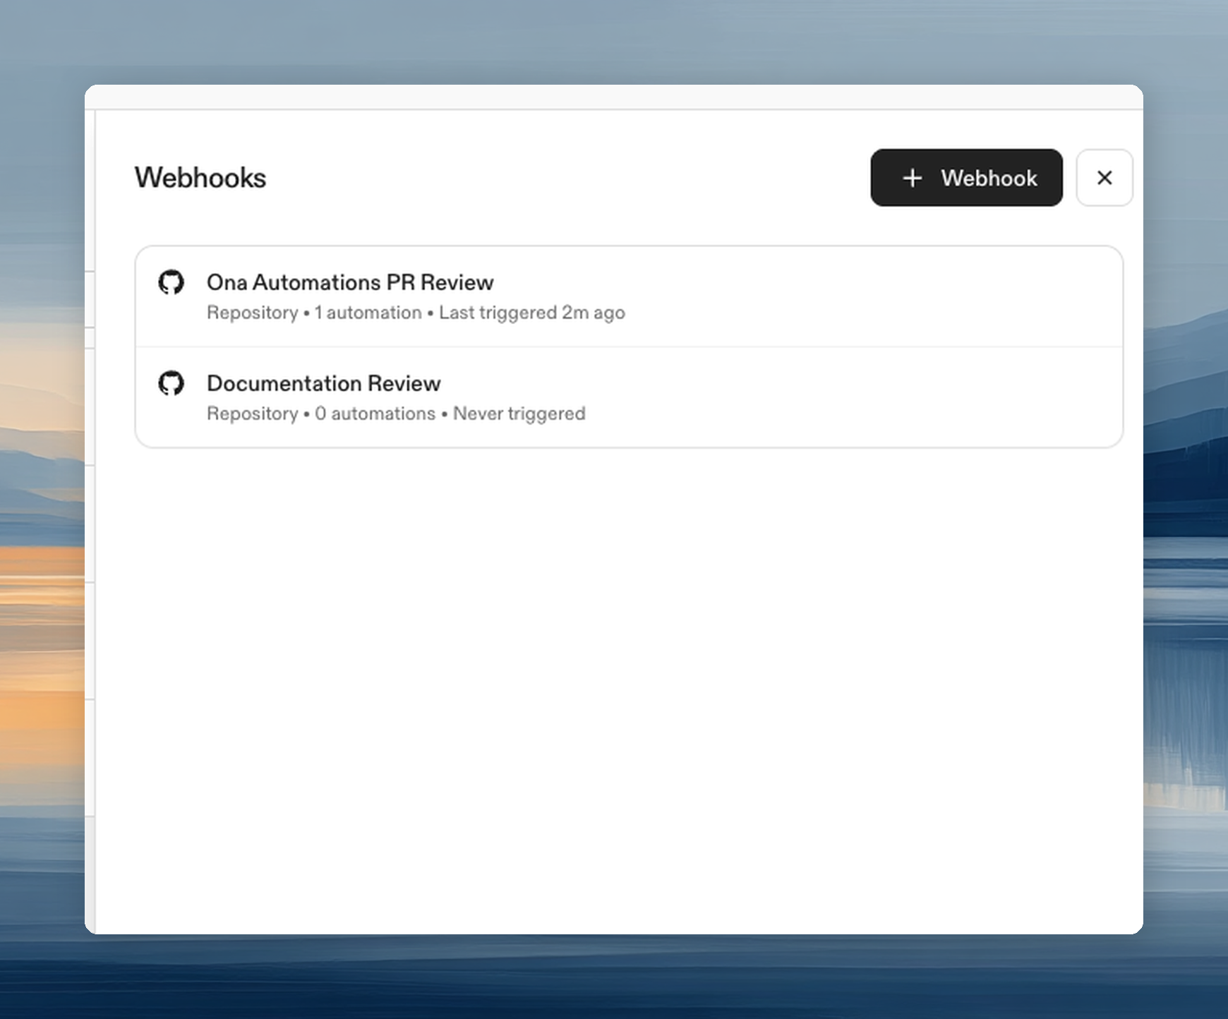The width and height of the screenshot is (1228, 1019).
Task: Click the Webhooks dialog title
Action: 200,178
